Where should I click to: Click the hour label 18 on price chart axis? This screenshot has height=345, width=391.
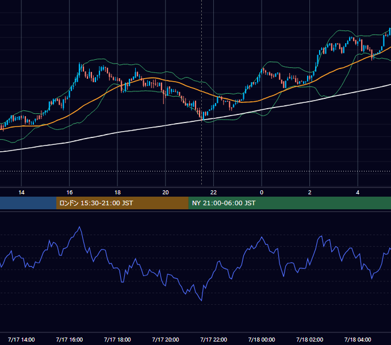coord(117,193)
